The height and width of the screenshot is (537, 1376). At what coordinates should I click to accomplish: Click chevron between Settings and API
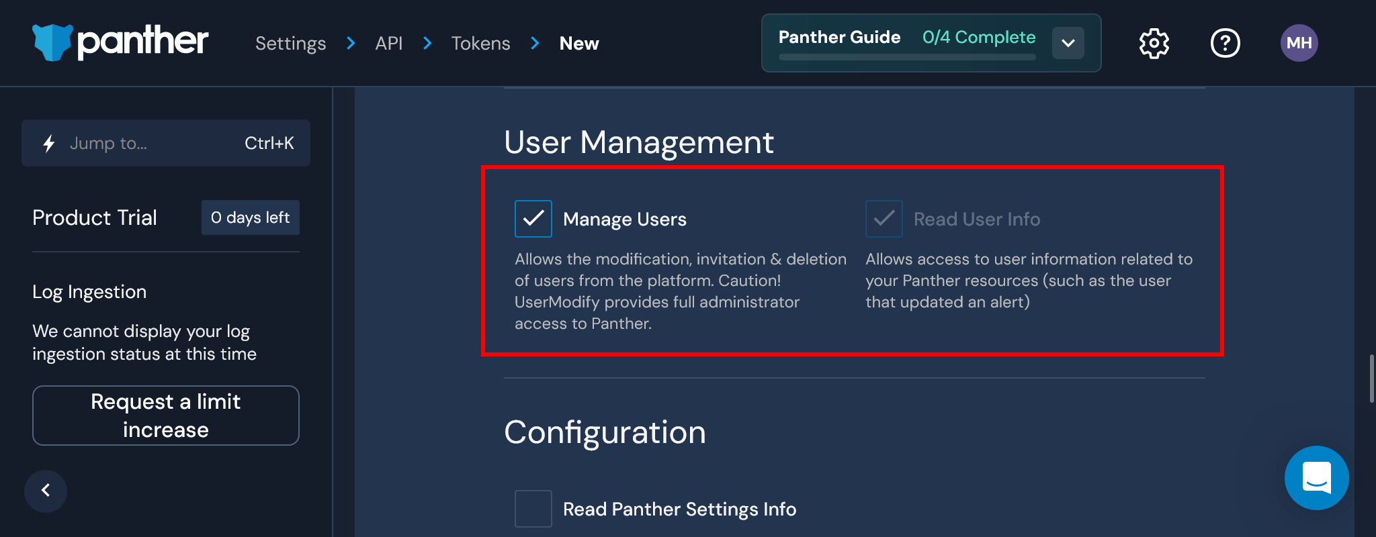pyautogui.click(x=351, y=44)
